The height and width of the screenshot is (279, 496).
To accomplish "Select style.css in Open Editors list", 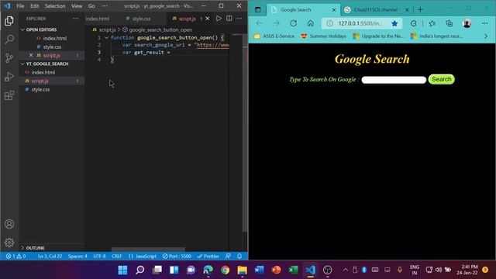I will (x=52, y=46).
